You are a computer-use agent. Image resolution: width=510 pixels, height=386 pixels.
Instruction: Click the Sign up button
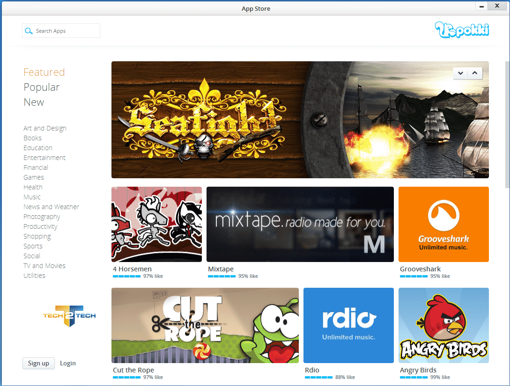pyautogui.click(x=38, y=363)
